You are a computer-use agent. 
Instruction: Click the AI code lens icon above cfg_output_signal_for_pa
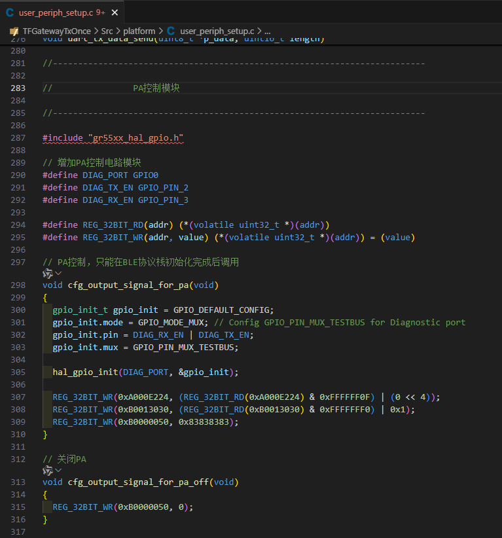[x=47, y=274]
